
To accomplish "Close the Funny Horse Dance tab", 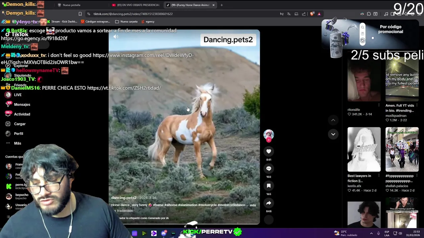I will (x=213, y=5).
